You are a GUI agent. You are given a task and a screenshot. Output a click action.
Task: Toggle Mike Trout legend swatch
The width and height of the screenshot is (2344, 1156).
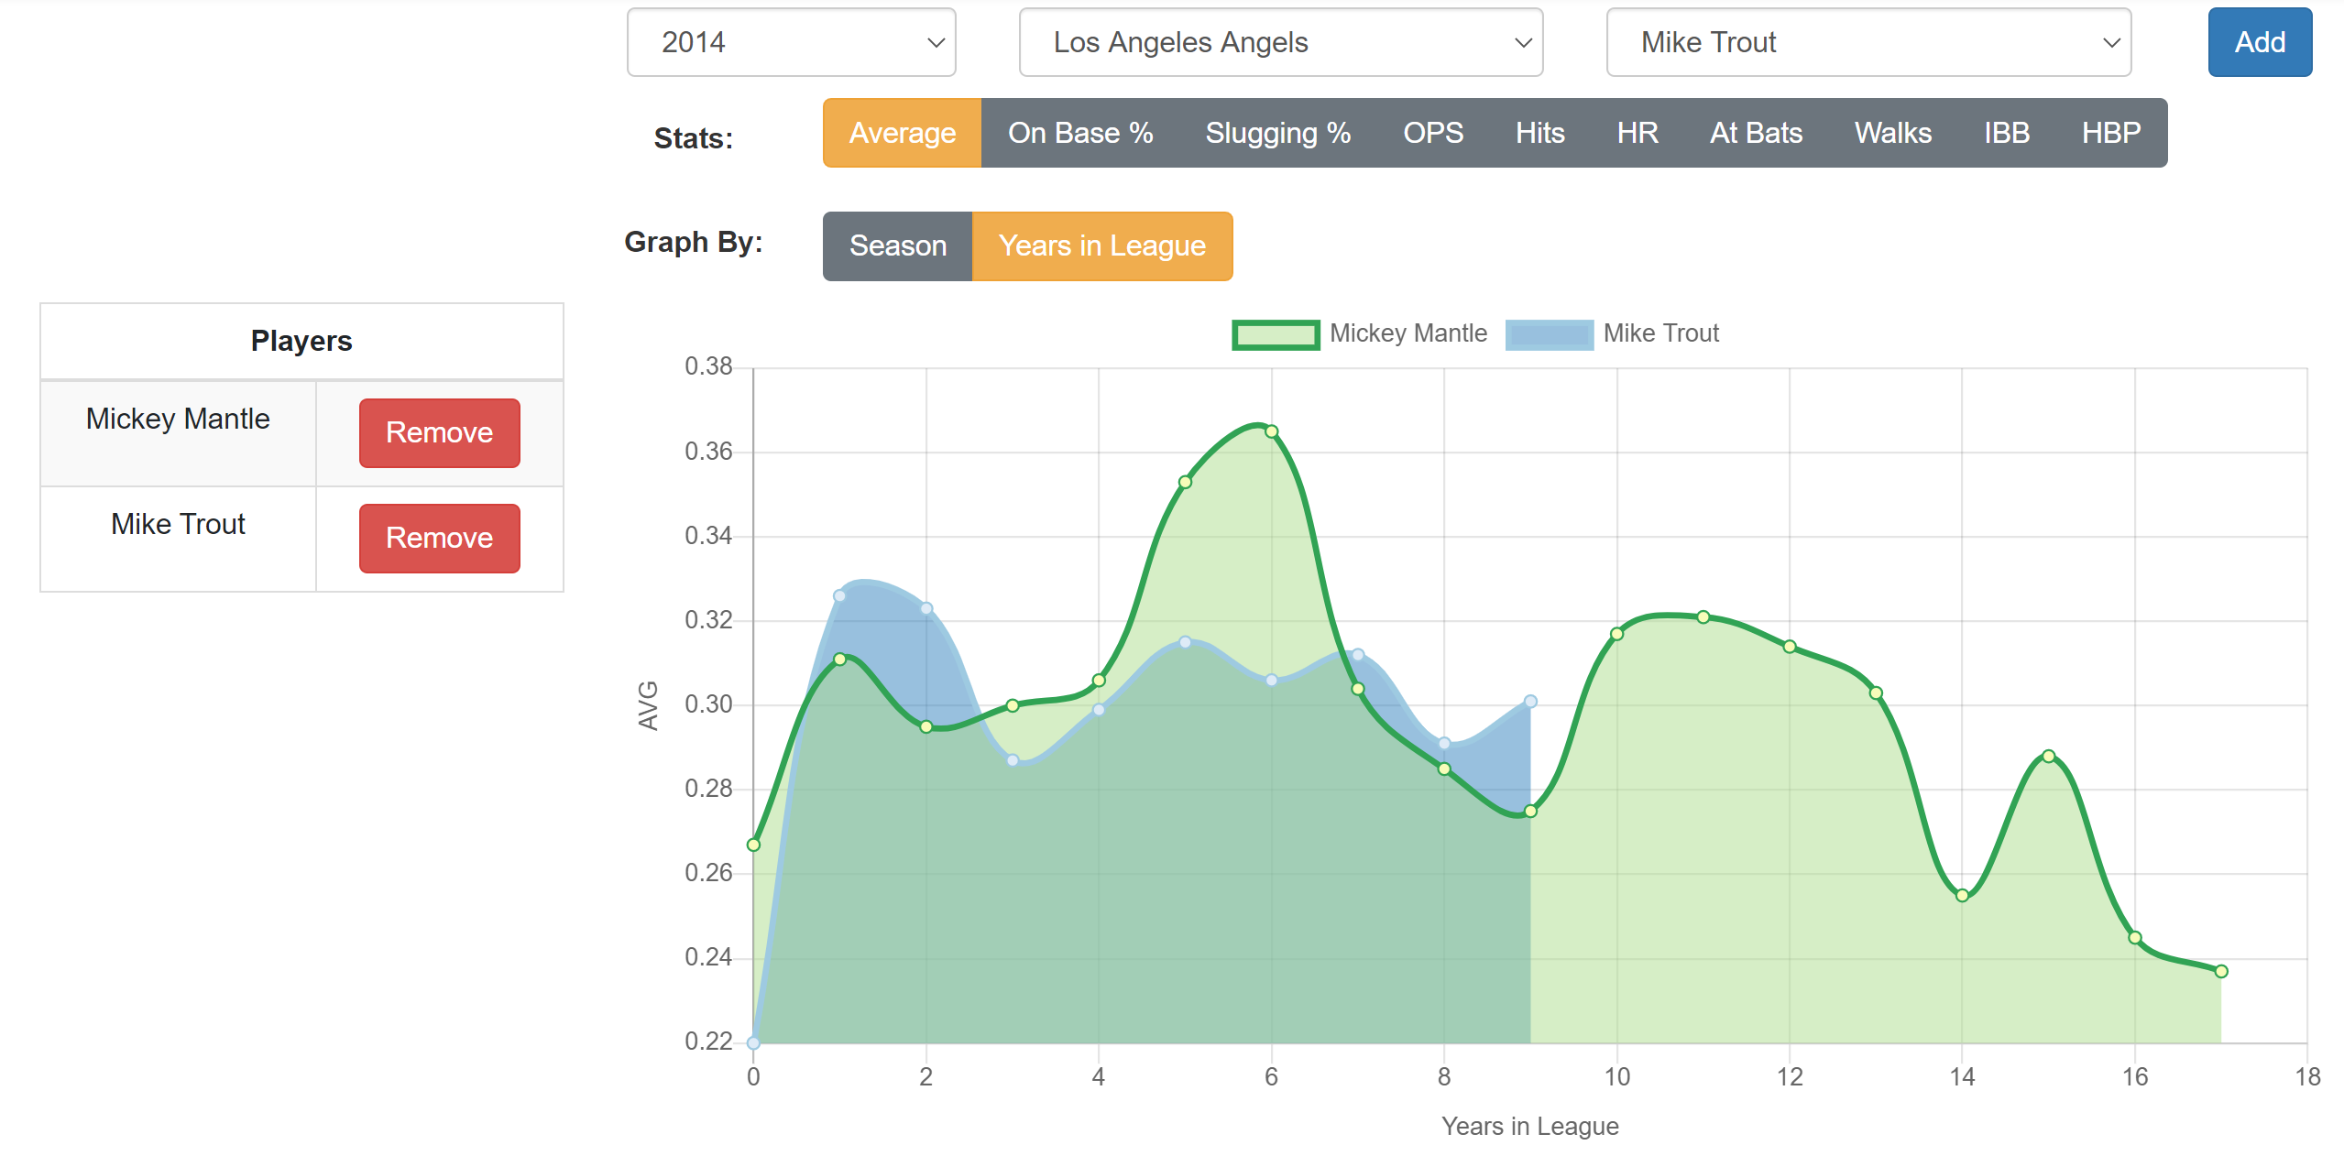point(1550,333)
